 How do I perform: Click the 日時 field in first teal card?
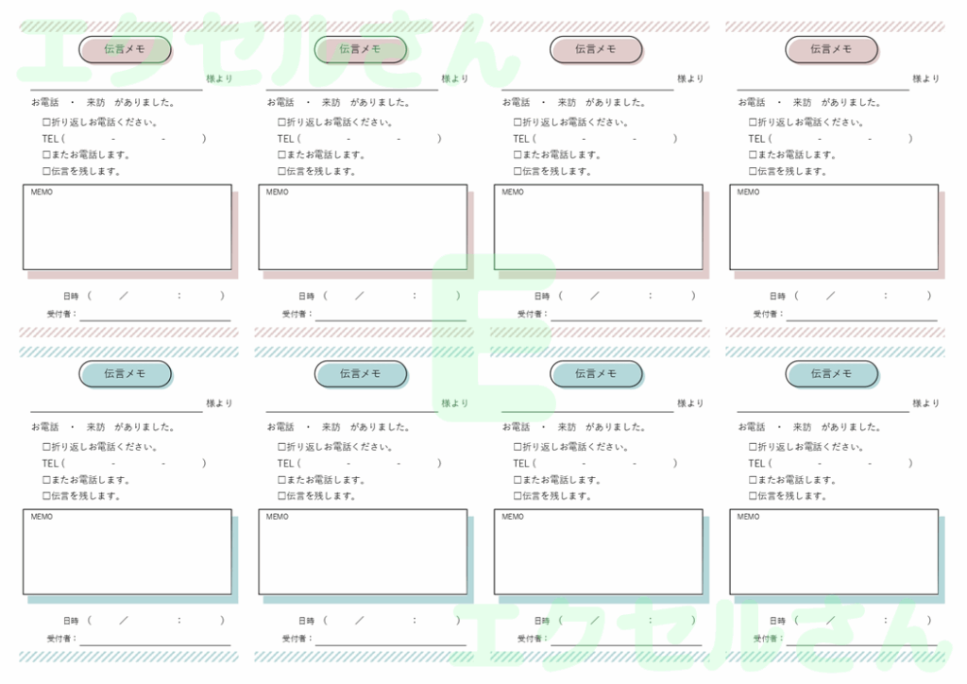pos(144,621)
